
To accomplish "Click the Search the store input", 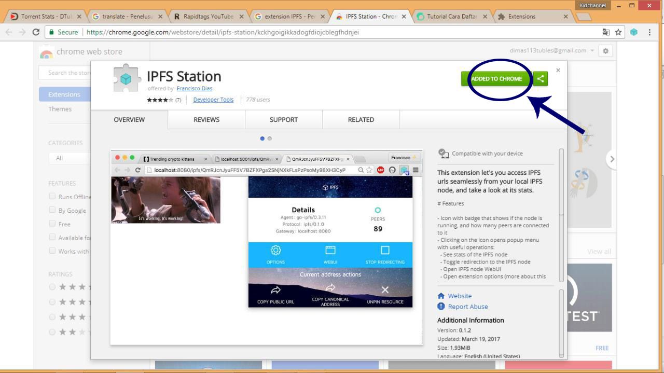I will (x=64, y=73).
